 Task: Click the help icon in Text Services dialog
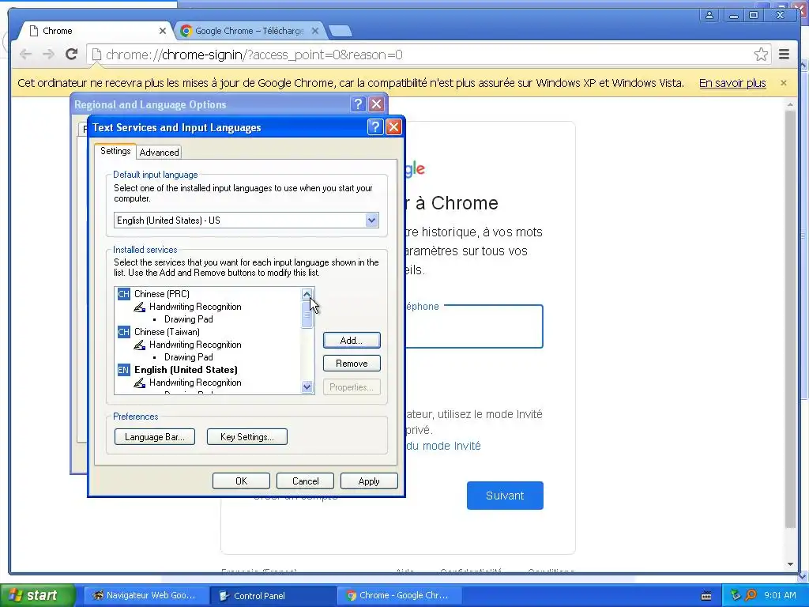point(375,127)
